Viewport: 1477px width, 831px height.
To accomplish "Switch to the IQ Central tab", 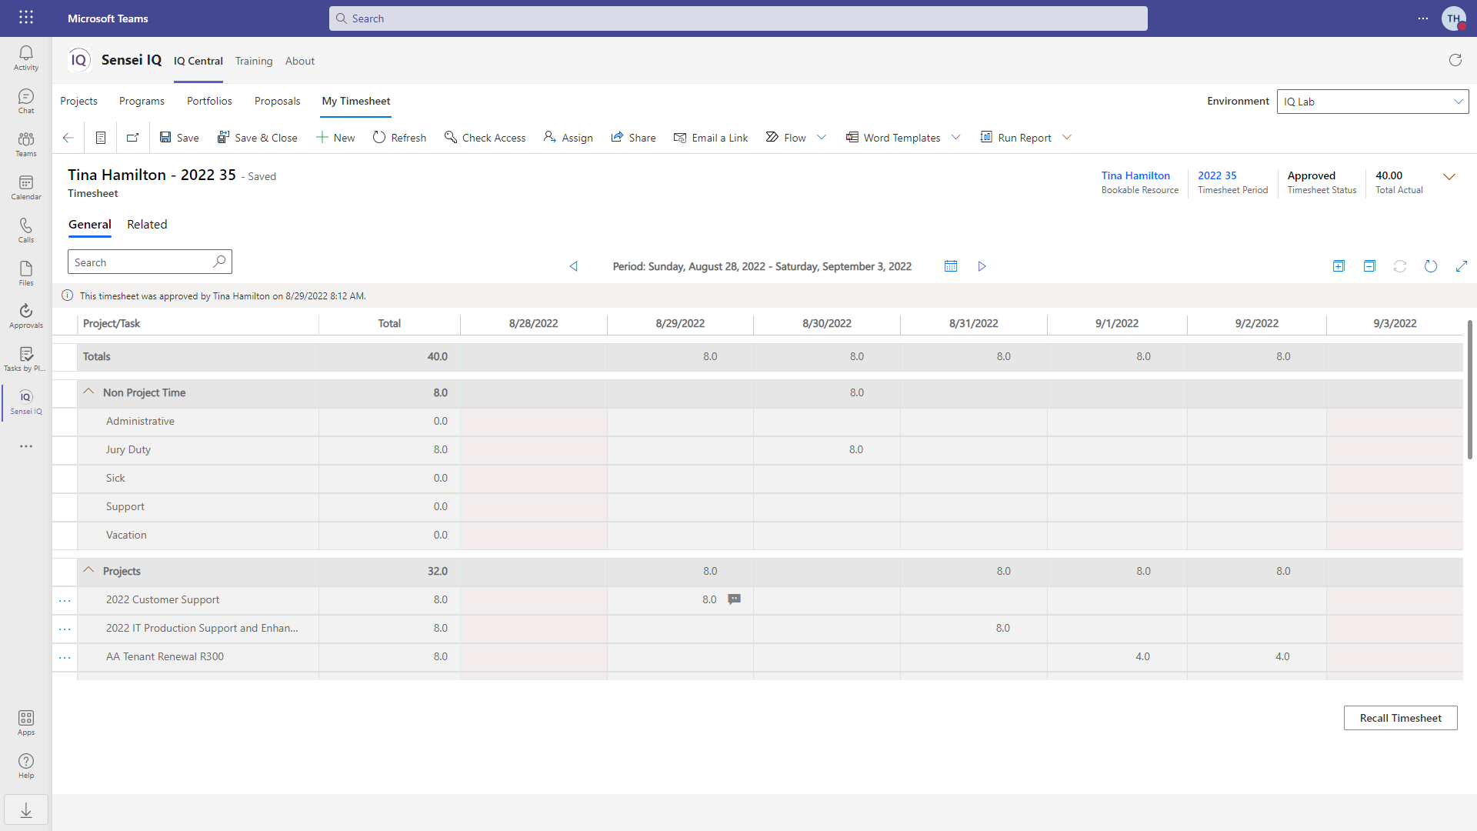I will [198, 61].
